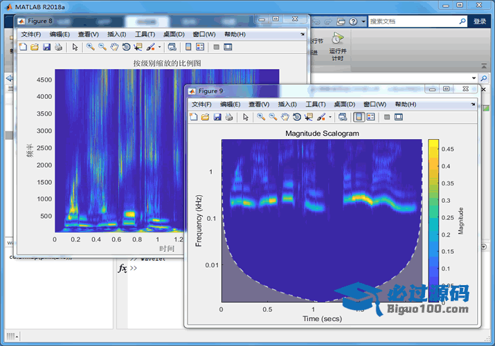
Task: Expand the Brush color dropdown in Figure 8
Action: tap(160, 47)
